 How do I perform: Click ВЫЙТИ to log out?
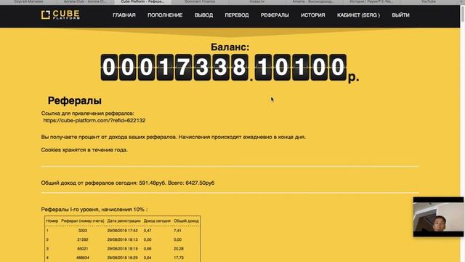(400, 15)
